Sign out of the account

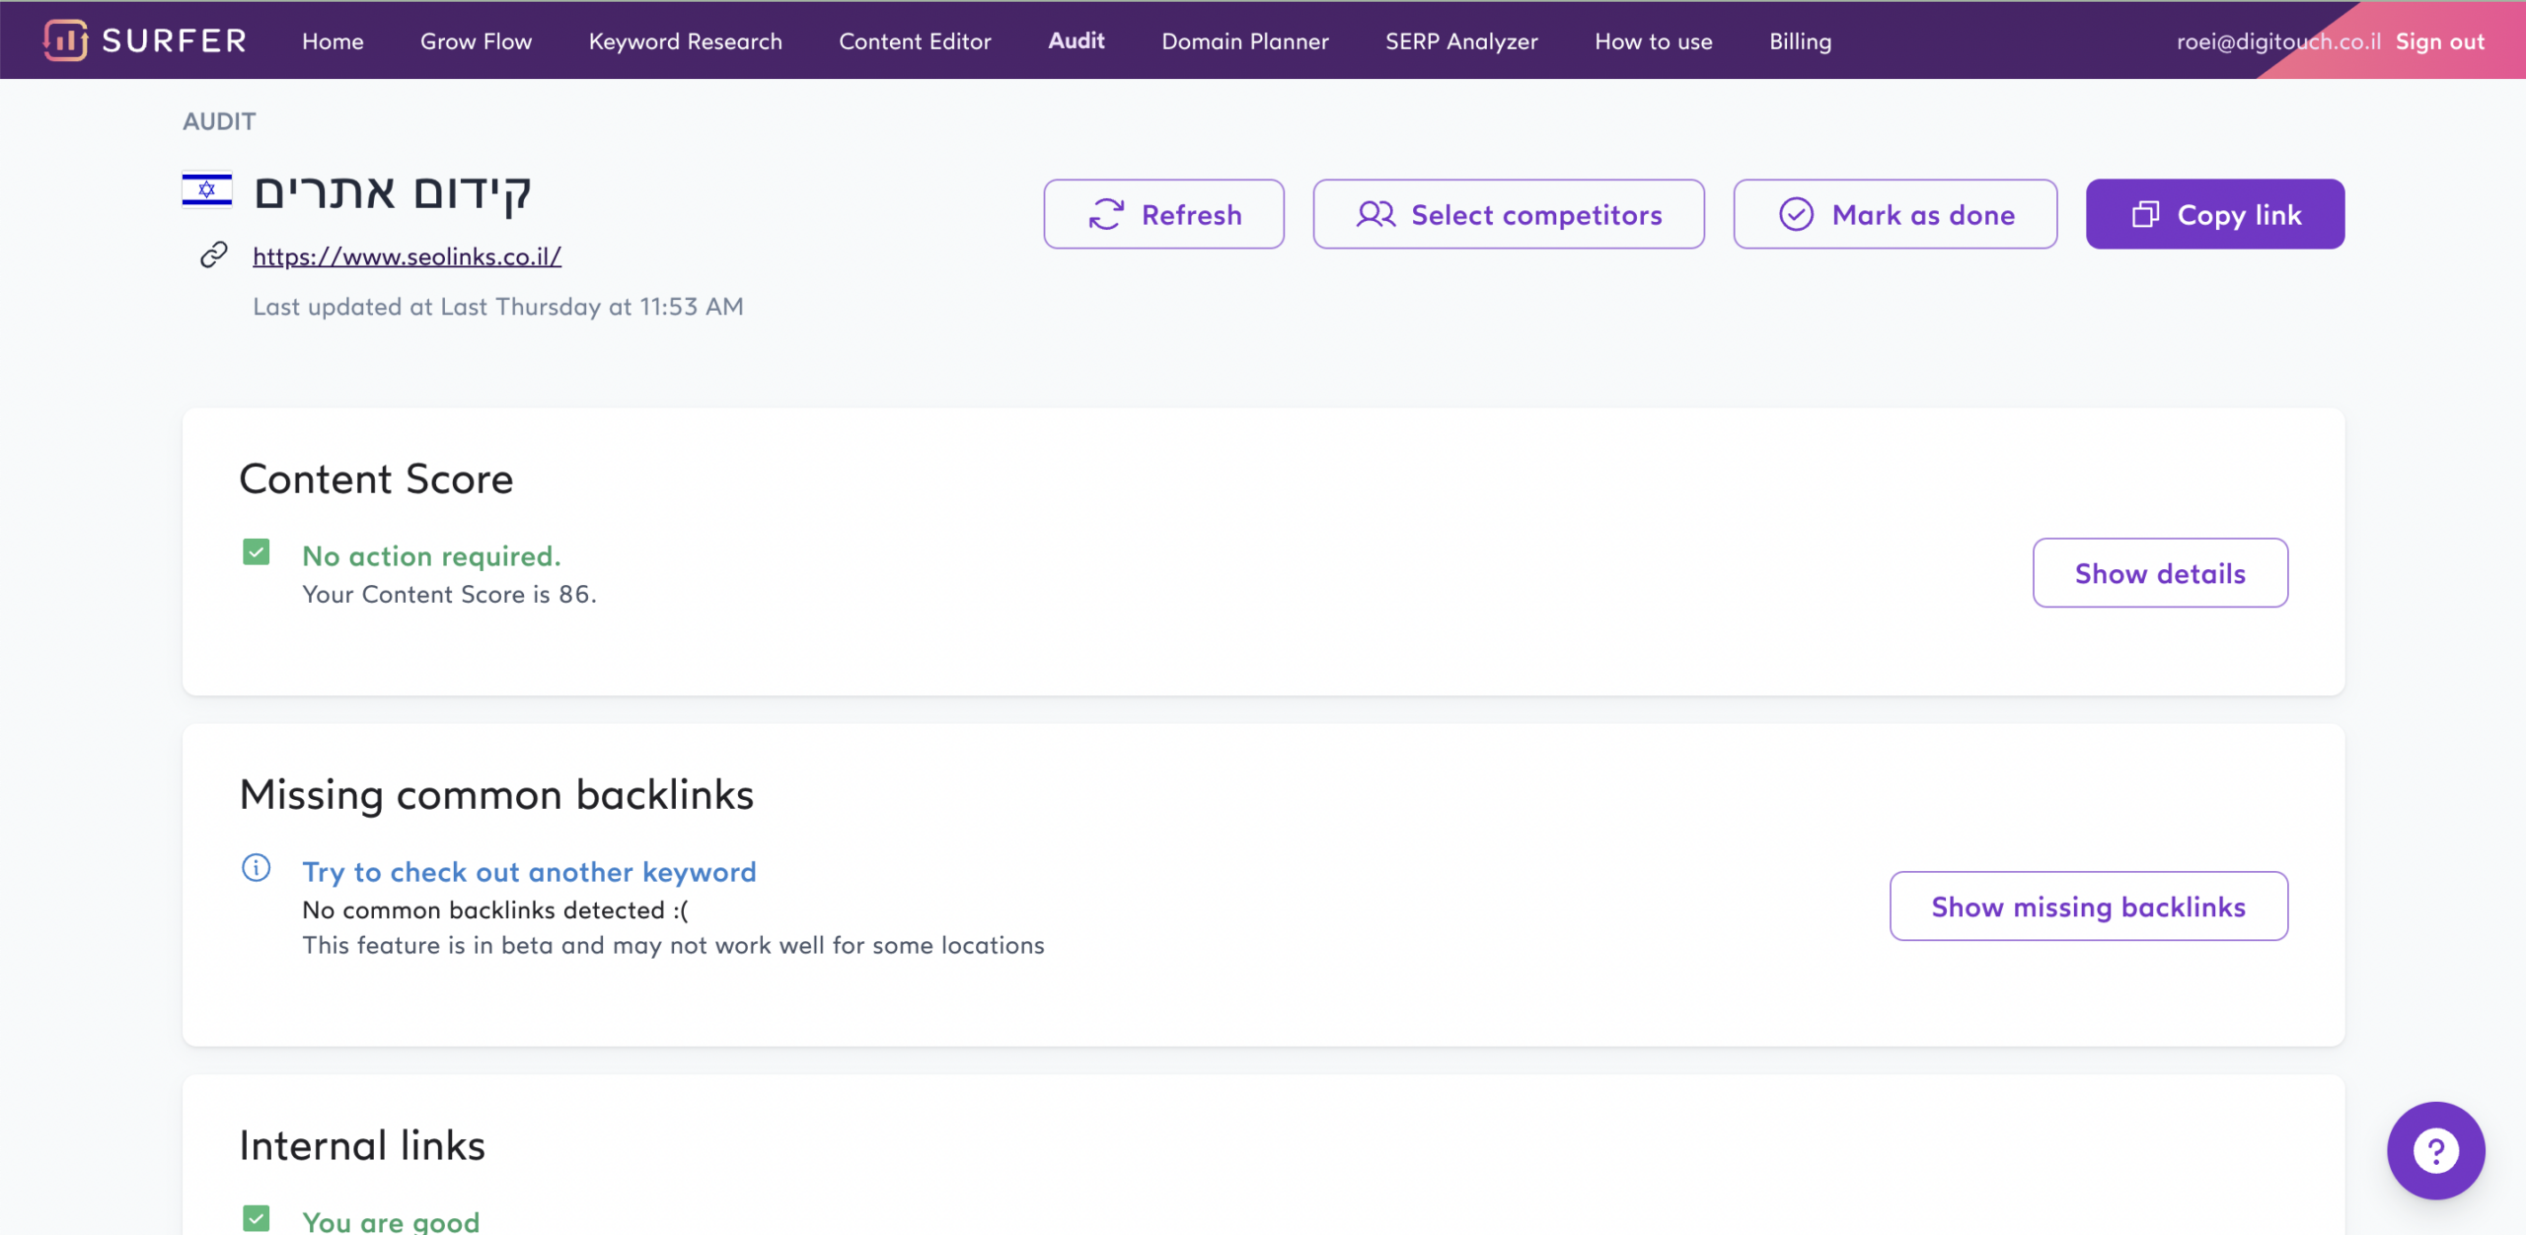(2440, 41)
